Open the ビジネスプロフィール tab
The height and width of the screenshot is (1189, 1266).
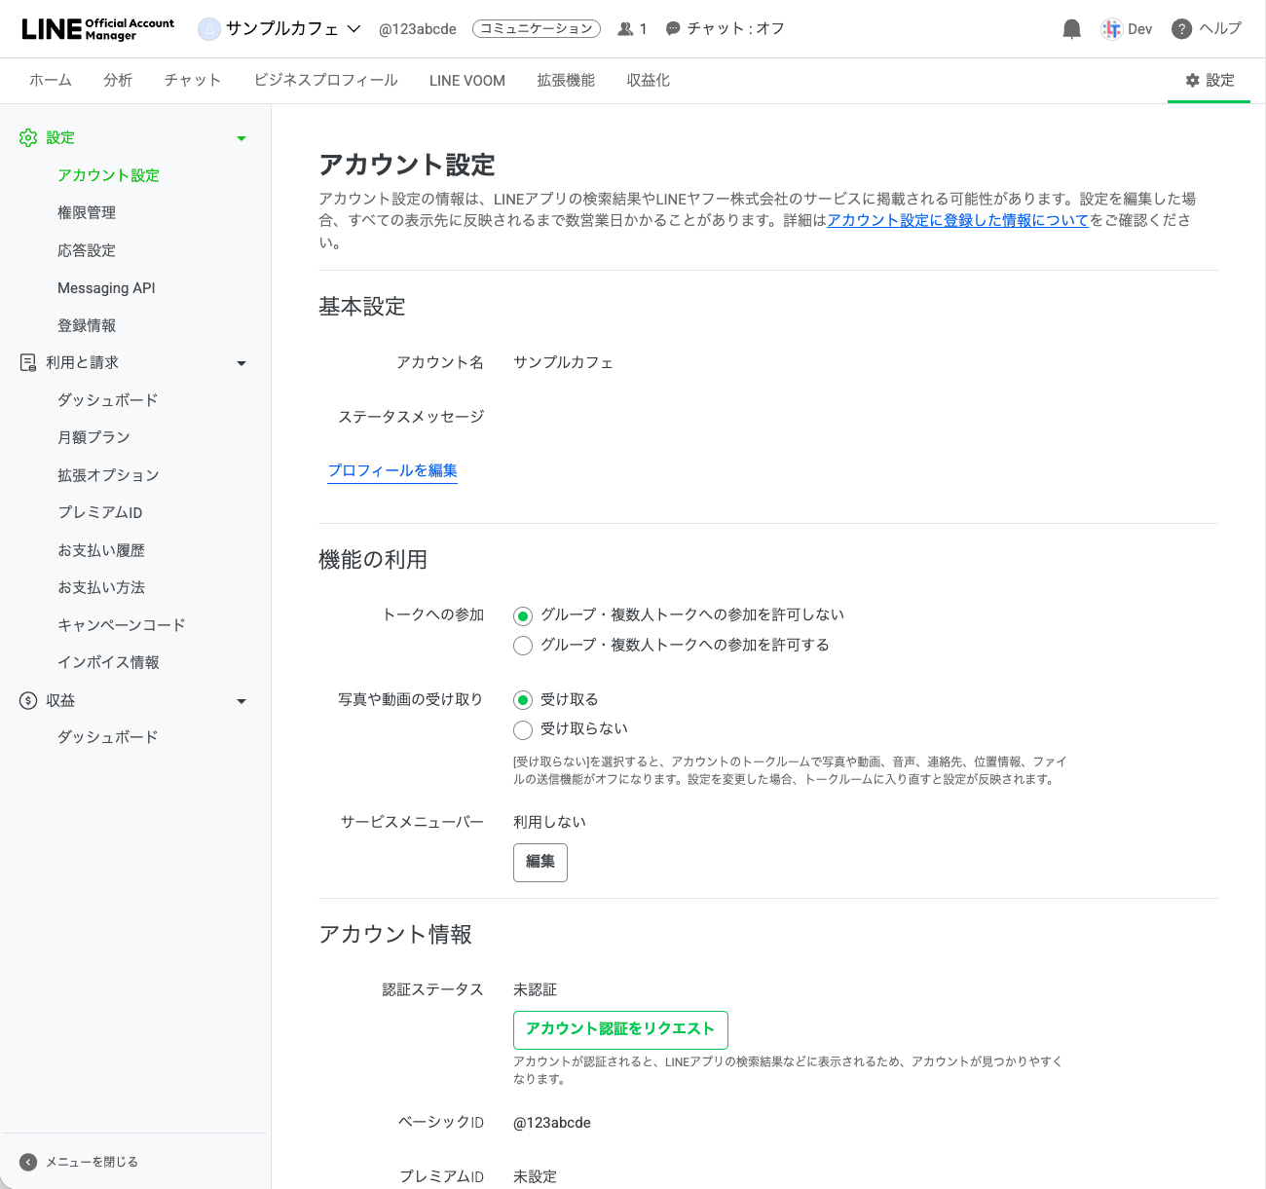326,80
